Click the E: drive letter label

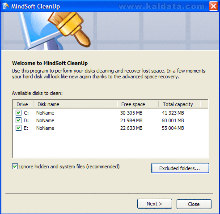pyautogui.click(x=26, y=128)
